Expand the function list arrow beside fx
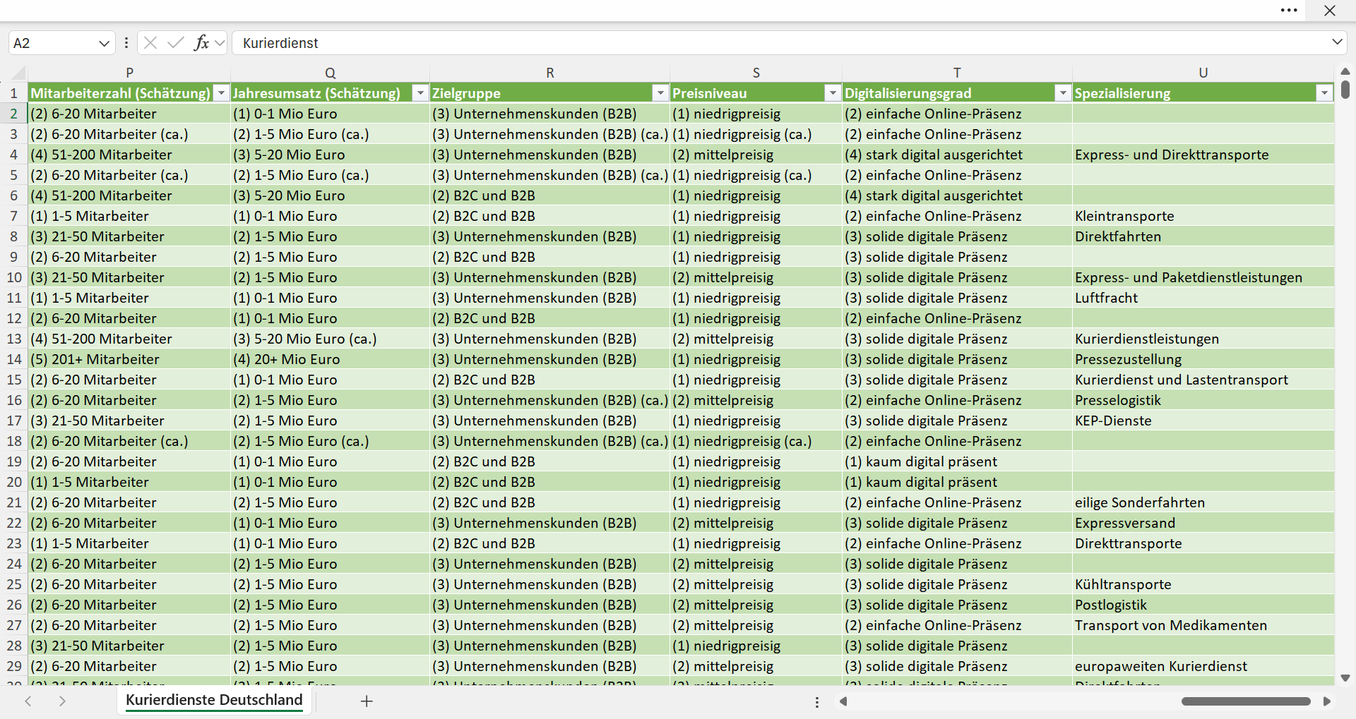1356x719 pixels. [x=220, y=43]
